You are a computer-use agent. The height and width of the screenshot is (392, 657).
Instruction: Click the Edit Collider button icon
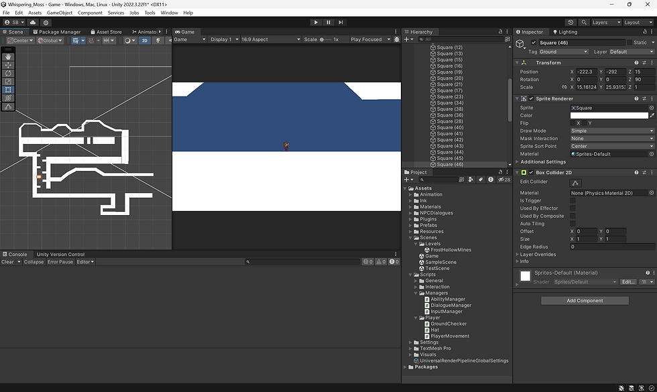(x=576, y=183)
